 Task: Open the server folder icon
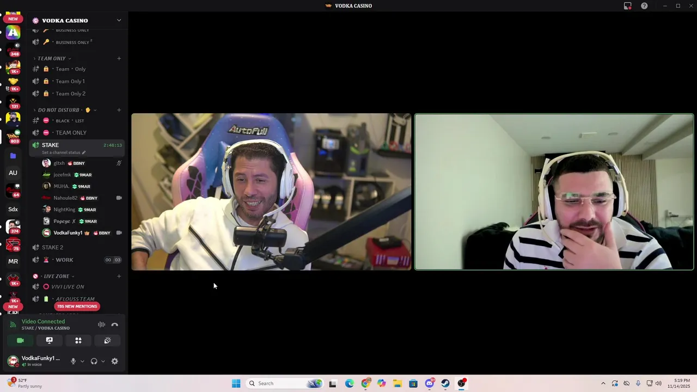tap(13, 156)
